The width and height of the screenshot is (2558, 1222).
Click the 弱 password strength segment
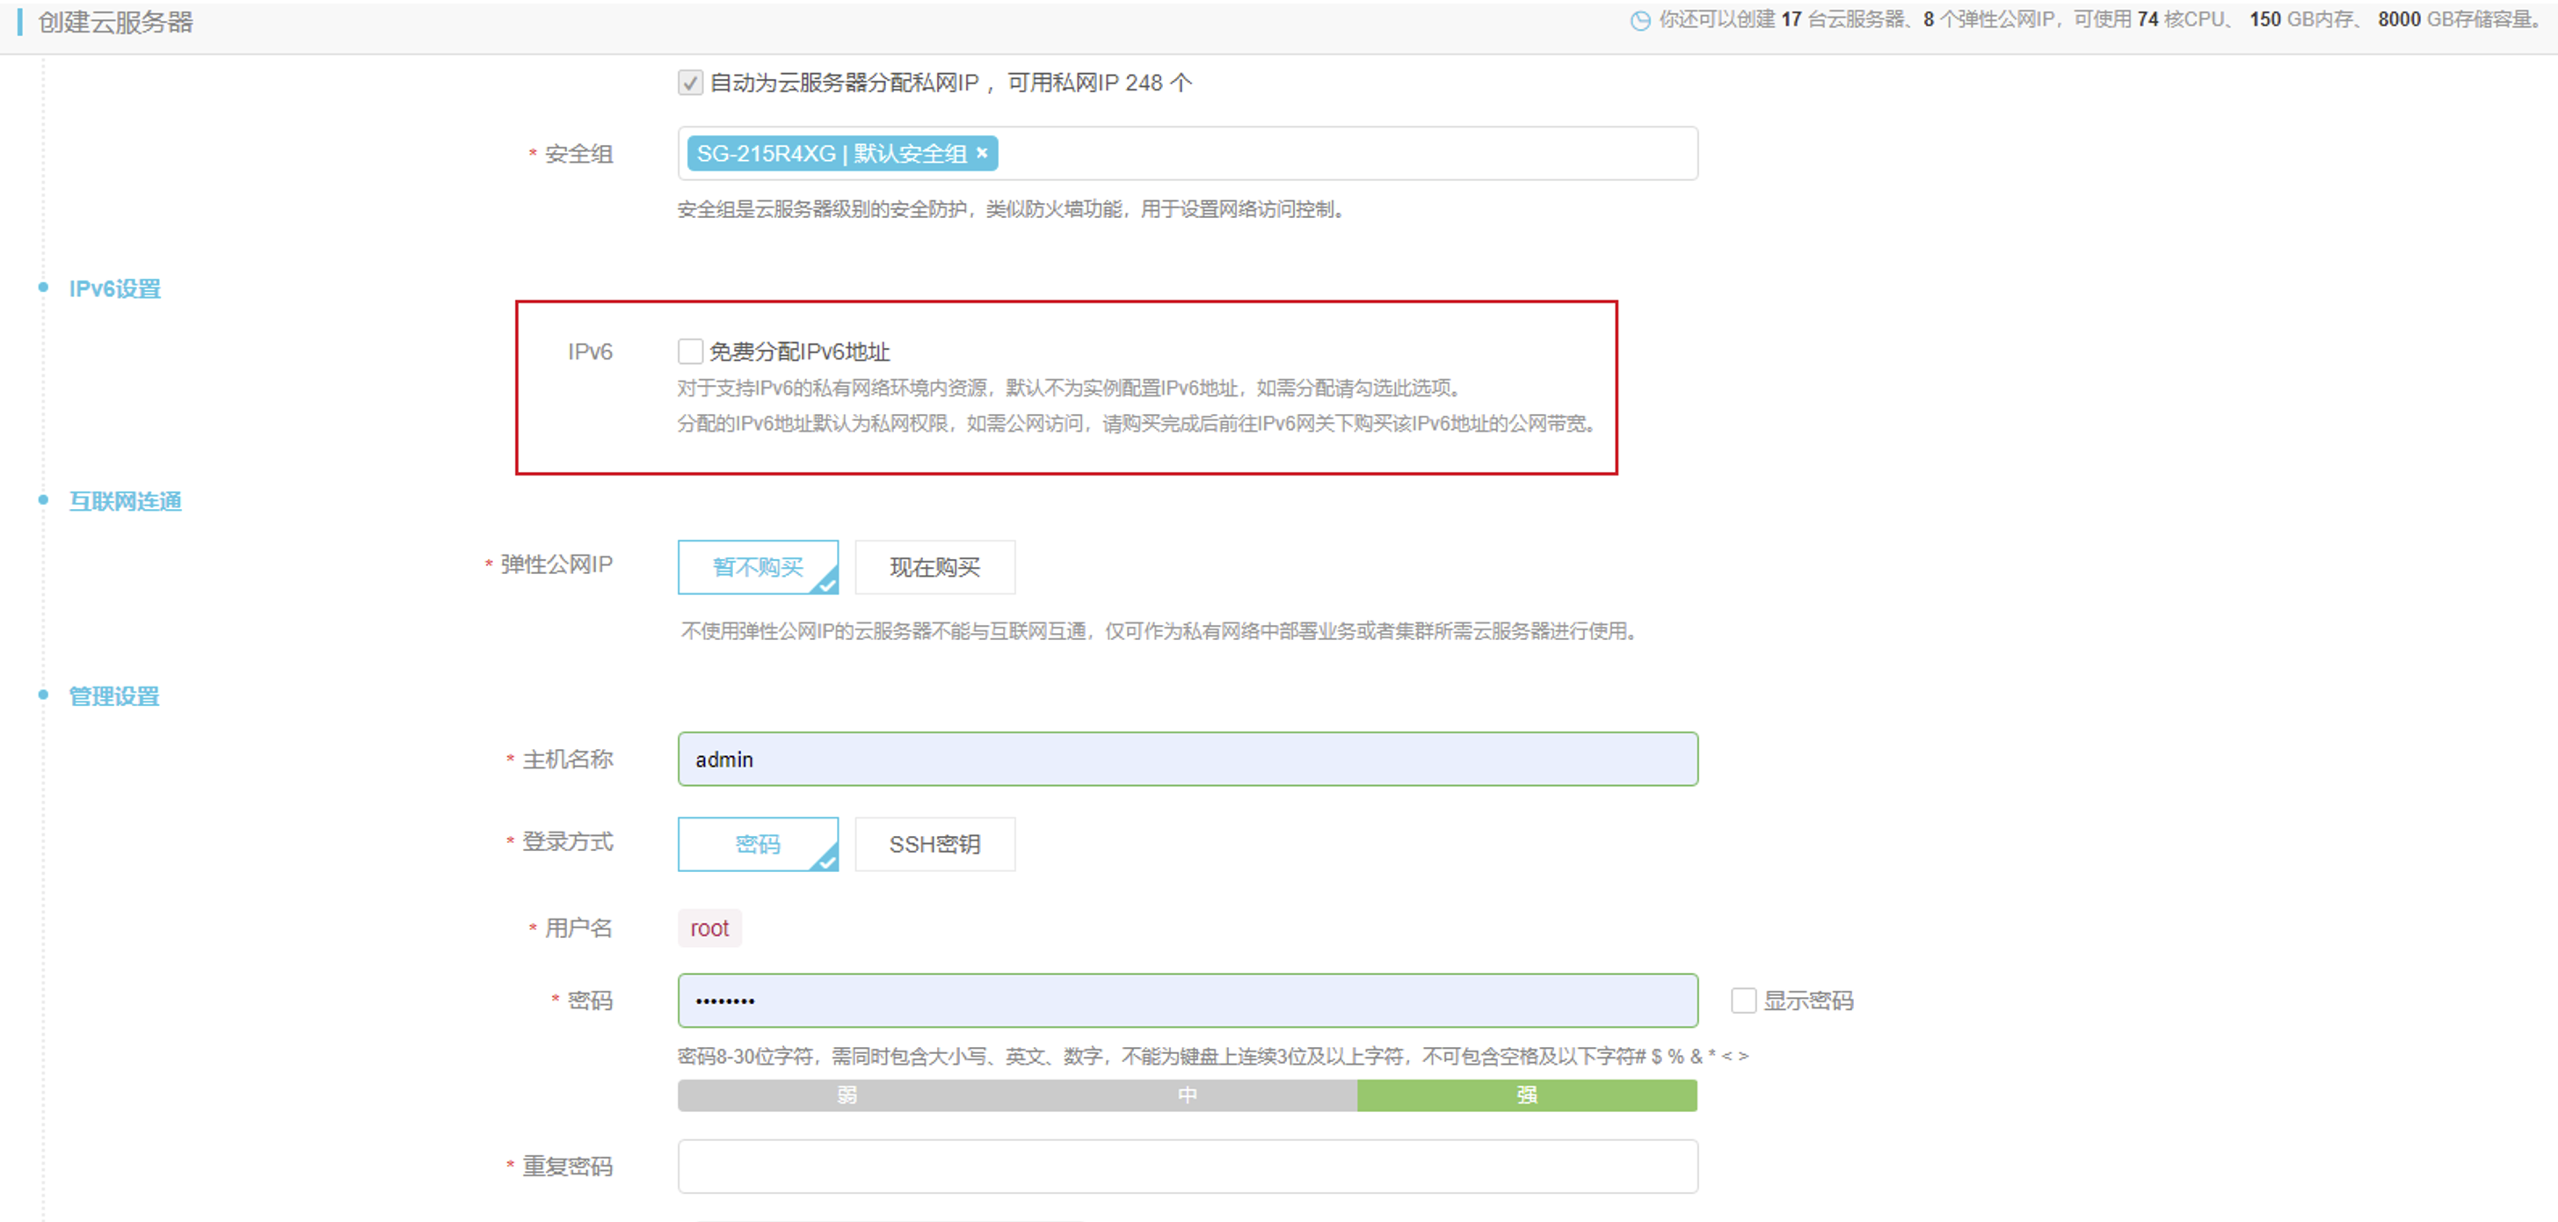click(847, 1095)
